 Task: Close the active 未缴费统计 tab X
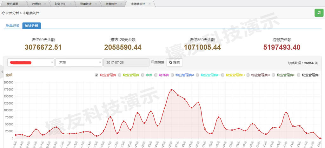pos(149,4)
